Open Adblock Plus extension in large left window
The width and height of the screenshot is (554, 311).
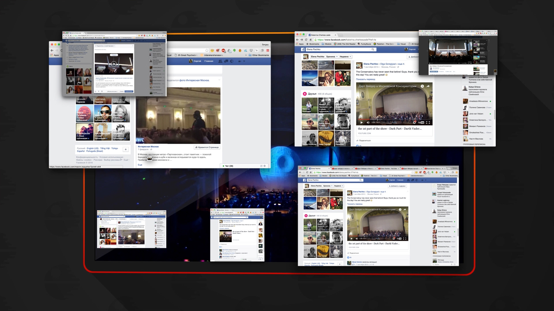[223, 51]
